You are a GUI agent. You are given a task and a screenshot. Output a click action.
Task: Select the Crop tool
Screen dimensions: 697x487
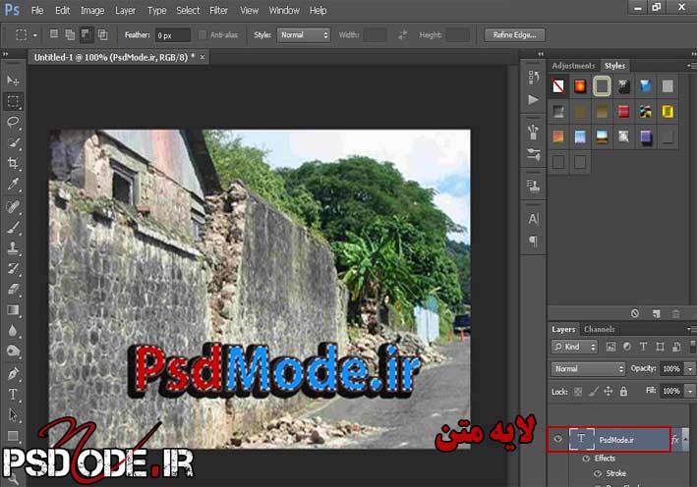[13, 163]
